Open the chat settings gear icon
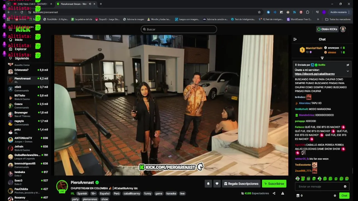The height and width of the screenshot is (201, 358). click(x=335, y=196)
